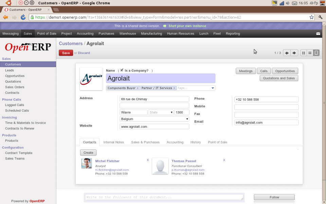
Task: Open Chrome wrench settings menu
Action: pyautogui.click(x=320, y=17)
